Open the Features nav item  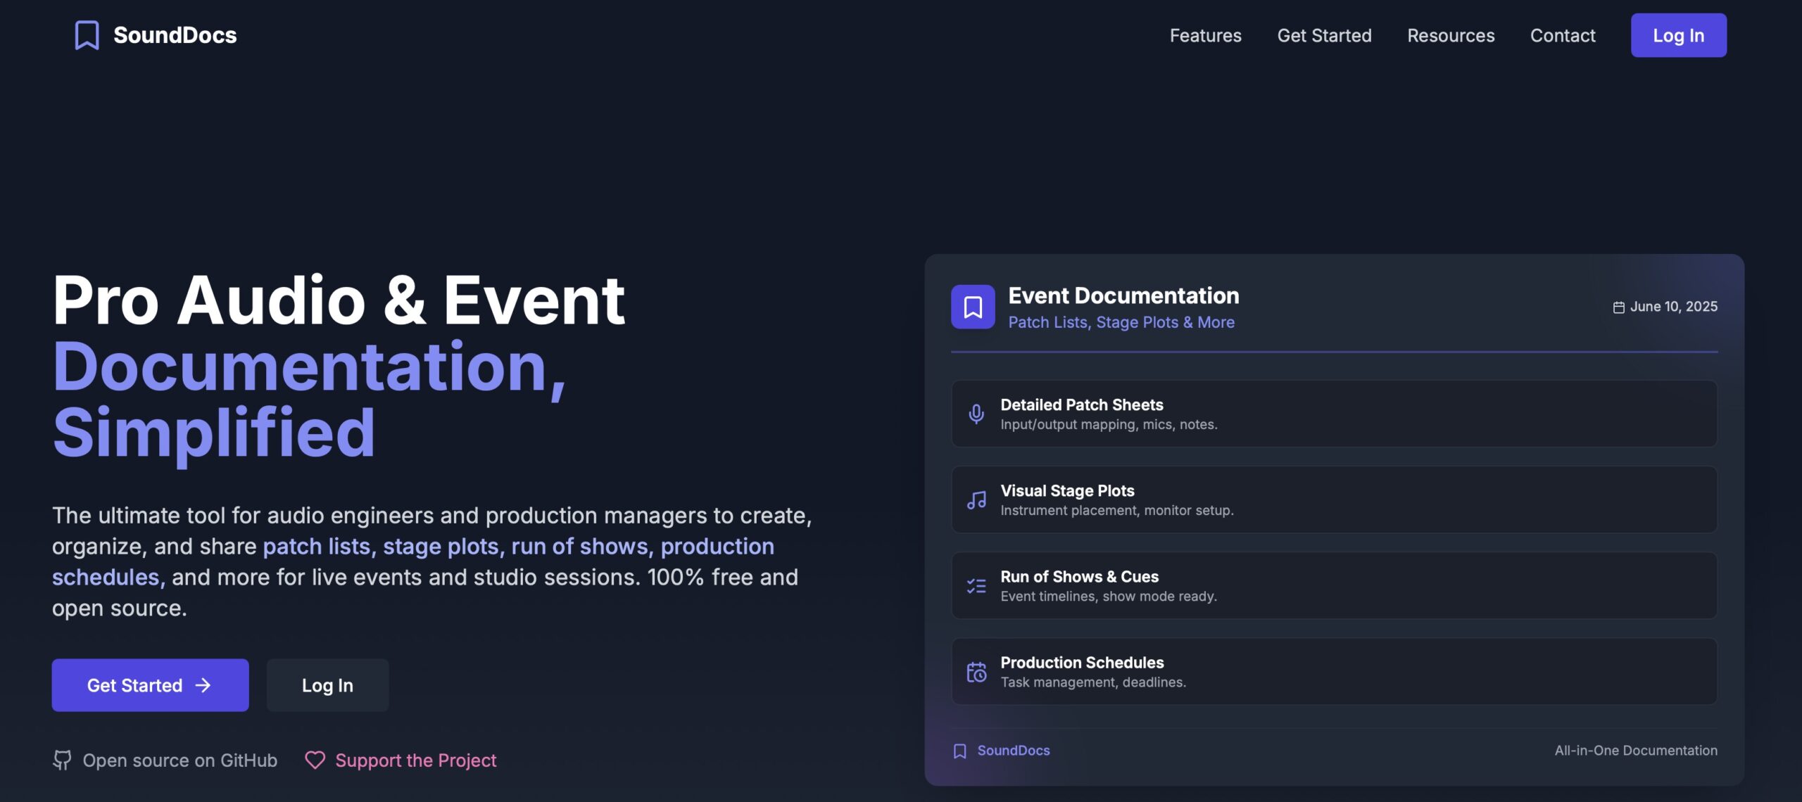(1205, 35)
